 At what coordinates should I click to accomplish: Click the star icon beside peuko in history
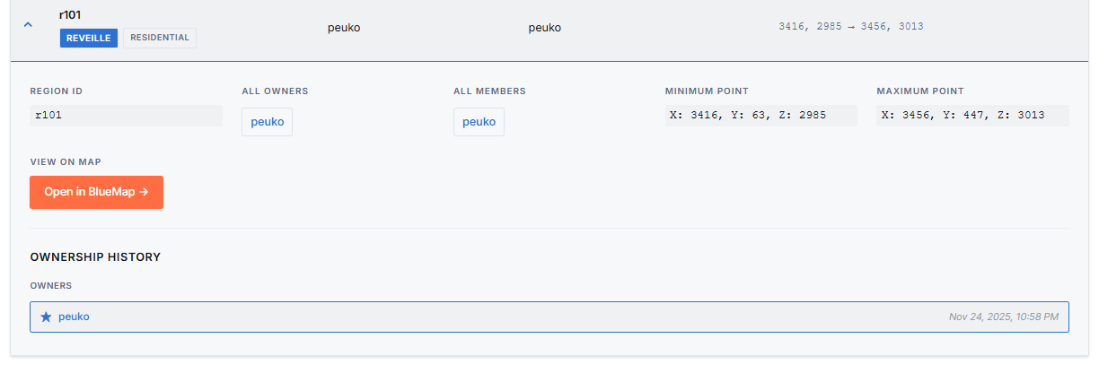46,317
